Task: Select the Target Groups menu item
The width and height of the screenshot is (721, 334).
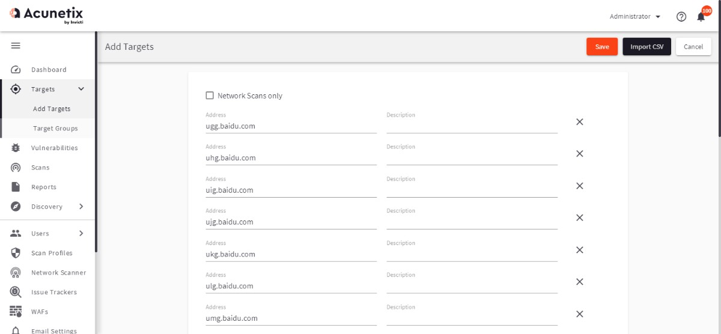Action: pyautogui.click(x=55, y=129)
